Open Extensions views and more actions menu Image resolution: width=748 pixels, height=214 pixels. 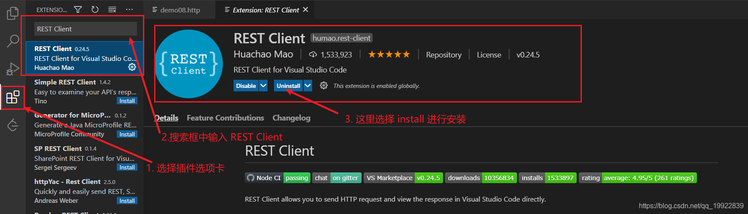click(x=129, y=9)
